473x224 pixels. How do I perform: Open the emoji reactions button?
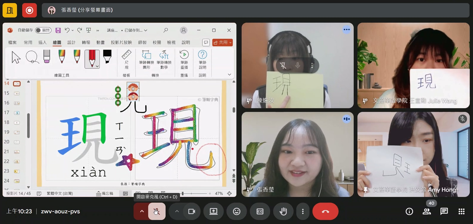237,211
